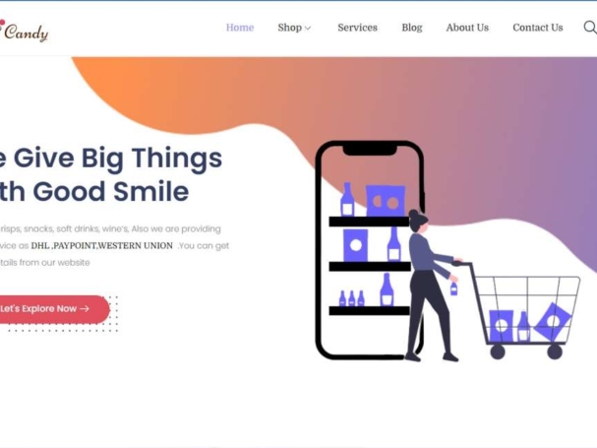
Task: Click the DHL, PAYPOINT, WESTERN UNION text
Action: (x=101, y=246)
